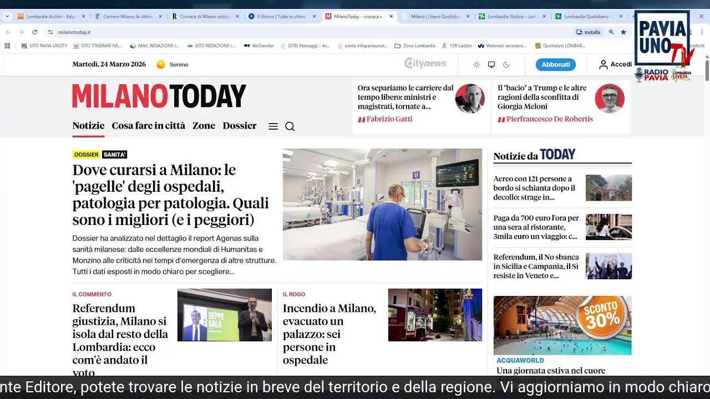Click the Beppe Sala article thumbnail
Viewport: 710px width, 399px height.
click(x=225, y=315)
